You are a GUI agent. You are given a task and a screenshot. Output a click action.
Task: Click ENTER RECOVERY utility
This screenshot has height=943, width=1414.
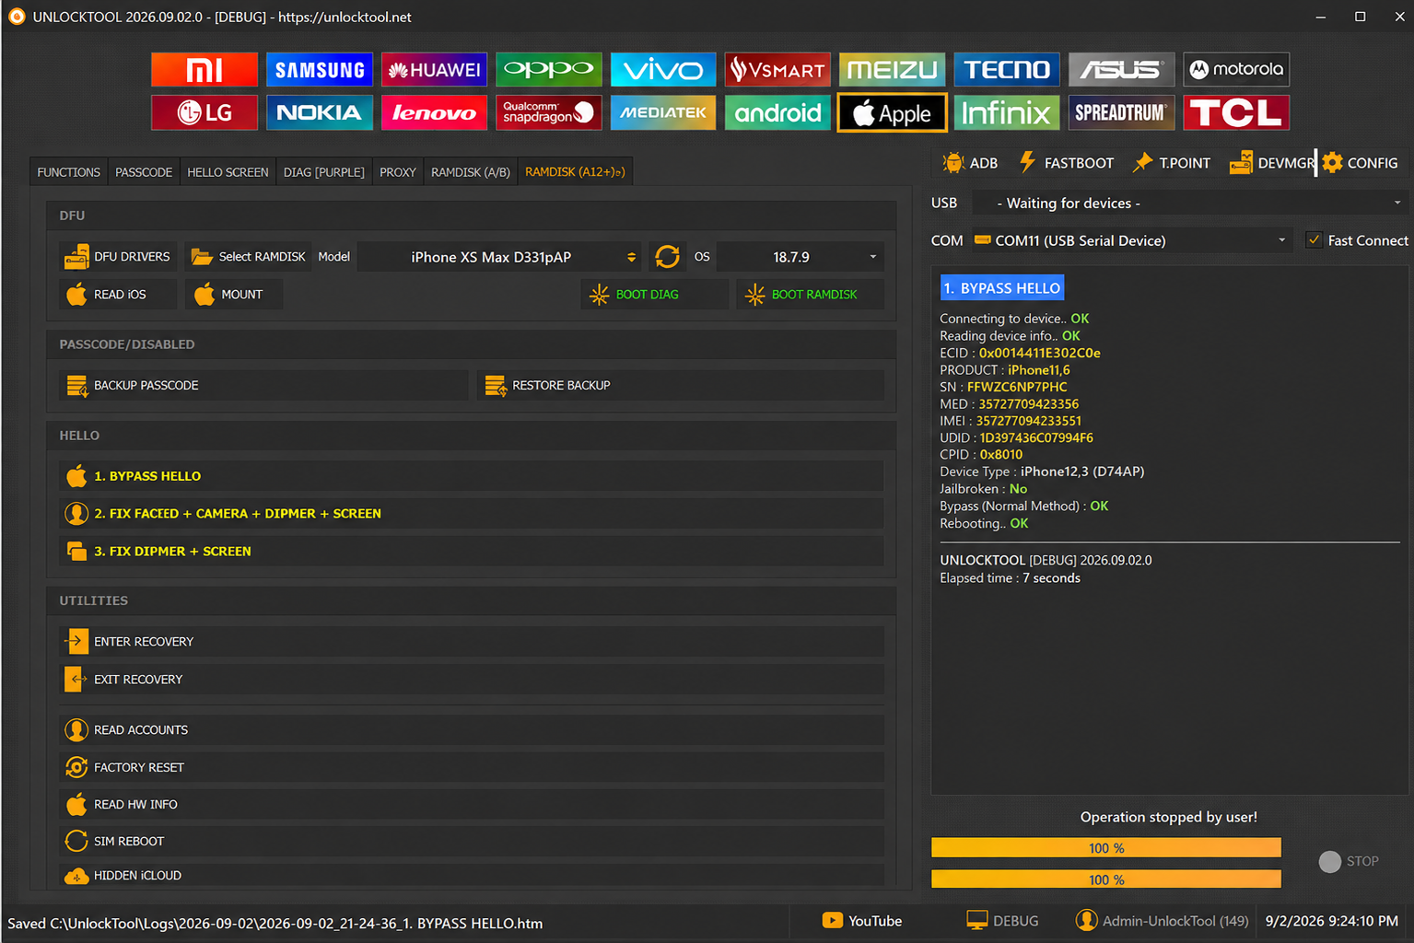tap(472, 642)
